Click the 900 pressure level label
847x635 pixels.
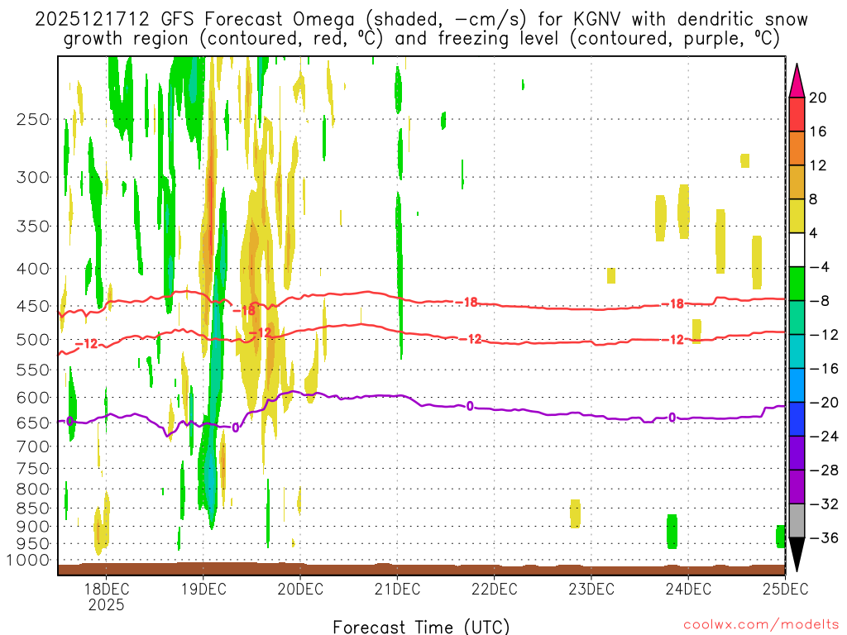33,527
